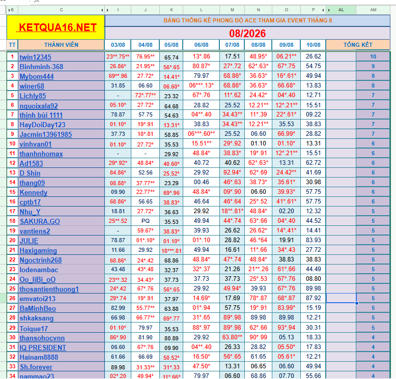396x379 pixels.
Task: Open thang09 member link
Action: click(x=33, y=183)
